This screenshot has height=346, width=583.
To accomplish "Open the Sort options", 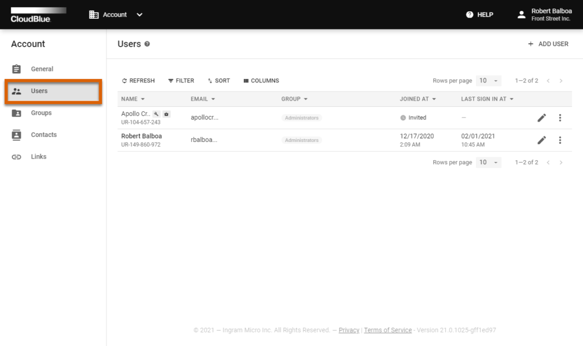I will point(219,80).
